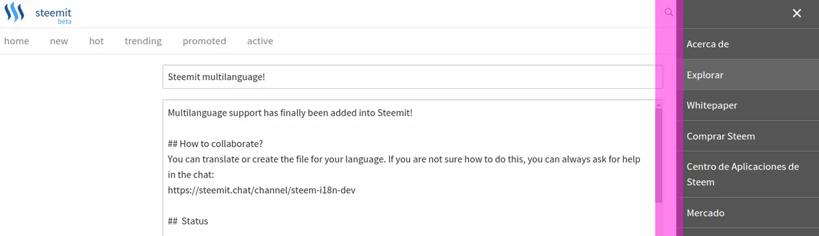The height and width of the screenshot is (236, 819).
Task: Open the active posts tab
Action: [x=260, y=41]
